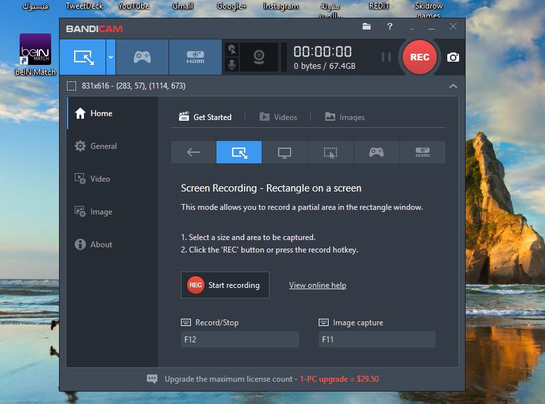Click the Instagram desktop shortcut label
Image resolution: width=545 pixels, height=404 pixels.
tap(281, 6)
